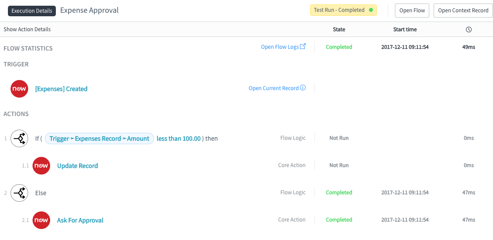
Task: Click the Not Run state of the If row
Action: coord(339,138)
